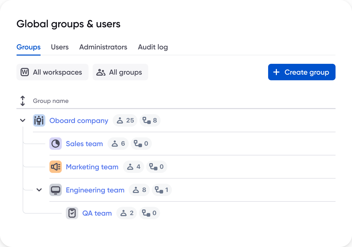Open the All groups filter
Image resolution: width=352 pixels, height=247 pixels.
click(120, 72)
